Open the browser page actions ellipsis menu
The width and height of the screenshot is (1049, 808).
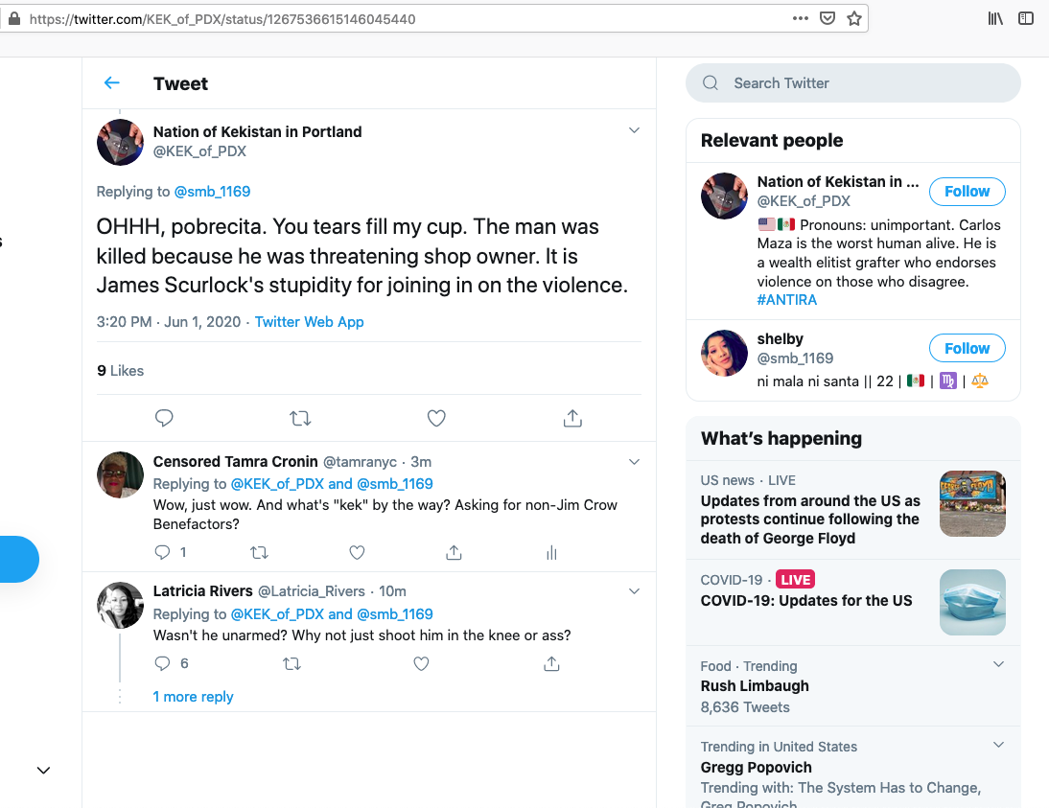pos(800,18)
